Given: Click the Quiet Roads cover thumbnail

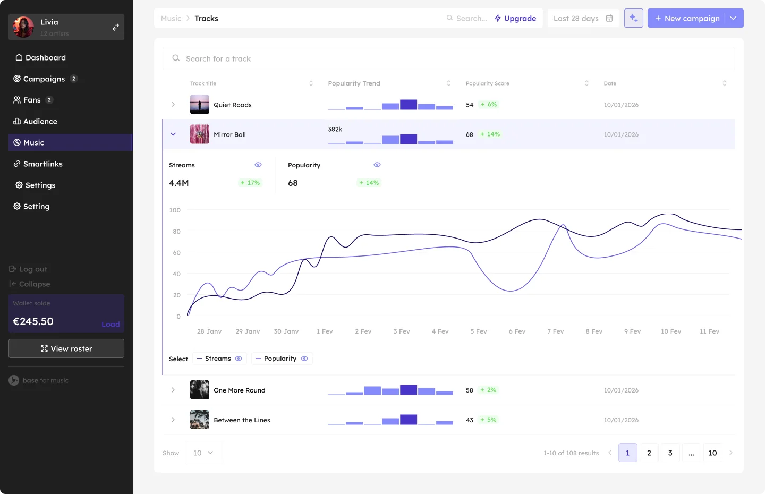Looking at the screenshot, I should coord(200,105).
